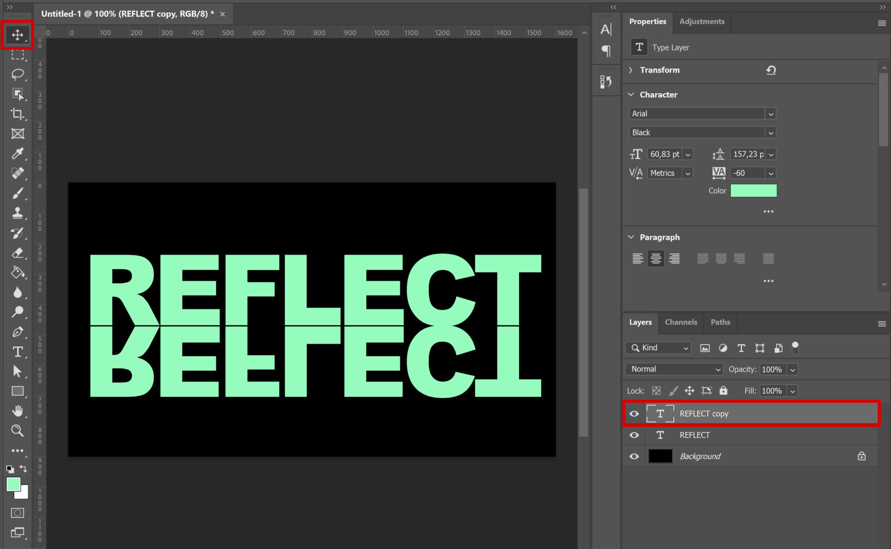
Task: Reset the Transform settings
Action: [770, 70]
